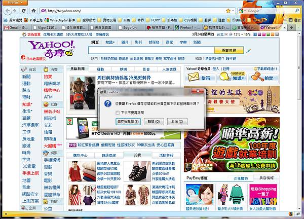Open the ATM link in the sidebar
Image resolution: width=304 pixels, height=219 pixels.
[48, 97]
